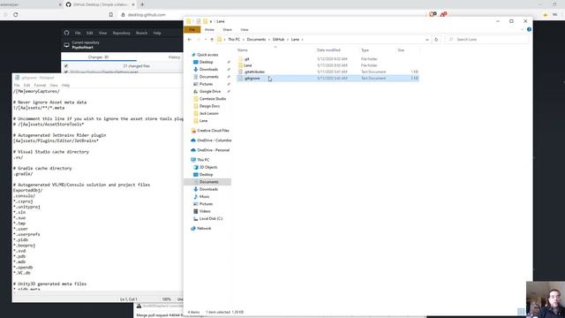Screen dimensions: 565x318
Task: Open Jack Lesson folder in sidebar
Action: (208, 114)
